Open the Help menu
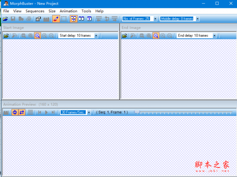 point(99,11)
